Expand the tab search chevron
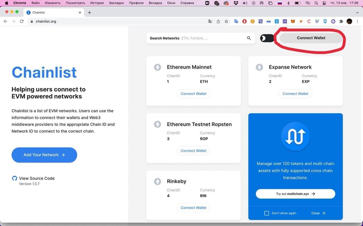 tap(357, 12)
